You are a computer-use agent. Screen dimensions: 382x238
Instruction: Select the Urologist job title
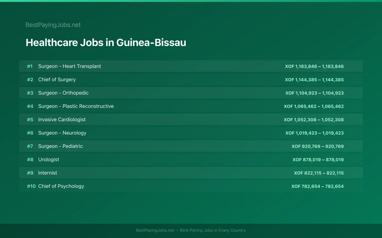click(49, 160)
